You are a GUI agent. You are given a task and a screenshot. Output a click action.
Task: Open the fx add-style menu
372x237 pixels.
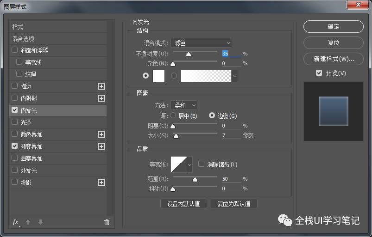[x=16, y=222]
